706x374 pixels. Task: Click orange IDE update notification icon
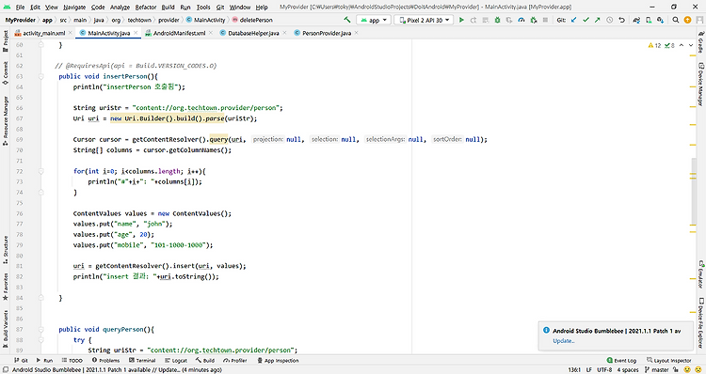pyautogui.click(x=687, y=20)
